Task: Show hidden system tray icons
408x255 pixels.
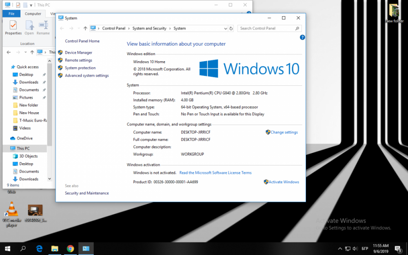Action: point(340,248)
